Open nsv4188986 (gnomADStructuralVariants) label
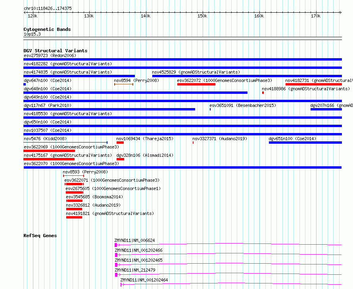Image resolution: width=353 pixels, height=289 pixels. (x=306, y=89)
